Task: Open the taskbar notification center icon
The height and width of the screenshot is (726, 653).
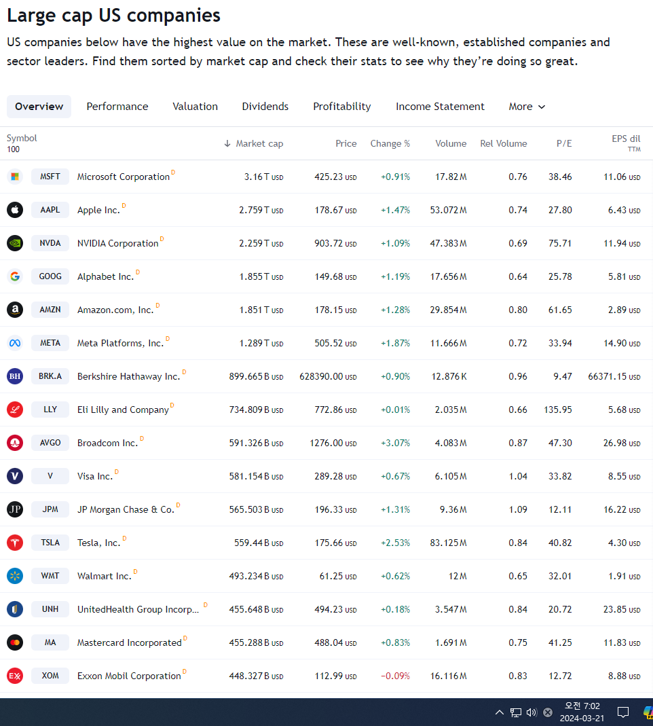Action: pyautogui.click(x=623, y=712)
